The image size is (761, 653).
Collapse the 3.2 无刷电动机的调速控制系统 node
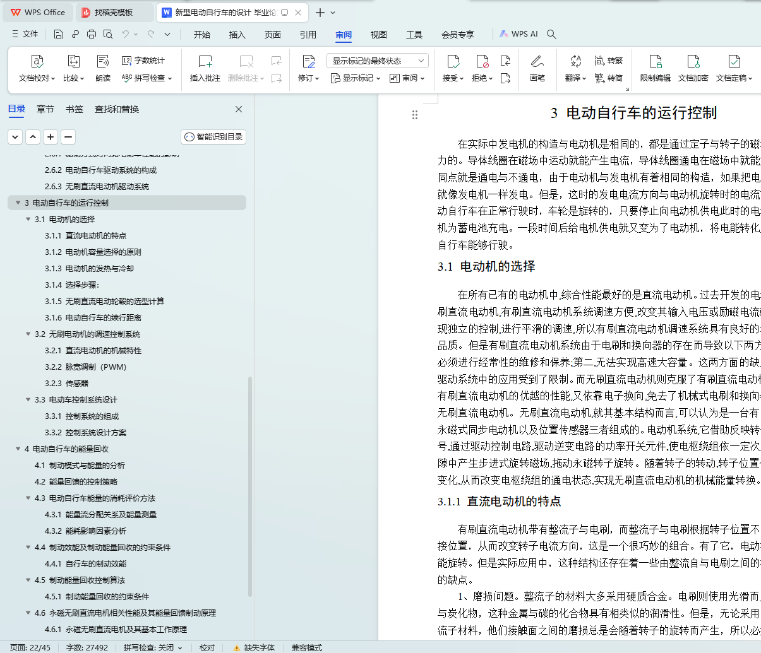[x=28, y=334]
